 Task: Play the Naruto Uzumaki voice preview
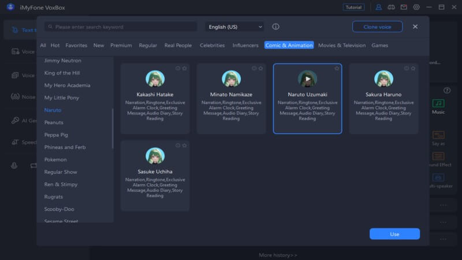pos(307,79)
